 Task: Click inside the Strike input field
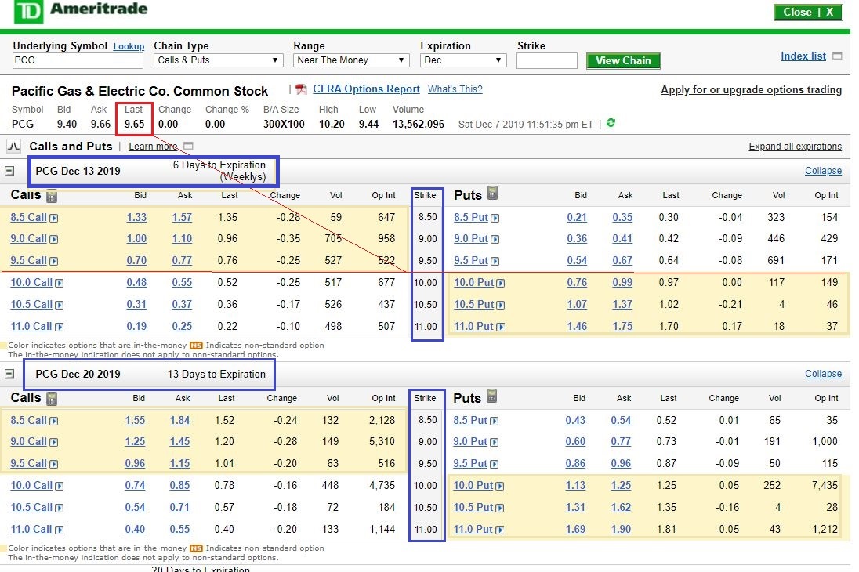click(x=546, y=60)
